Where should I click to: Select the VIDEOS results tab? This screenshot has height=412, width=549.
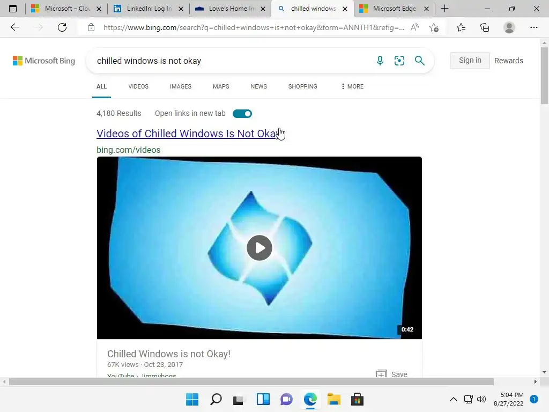click(138, 86)
